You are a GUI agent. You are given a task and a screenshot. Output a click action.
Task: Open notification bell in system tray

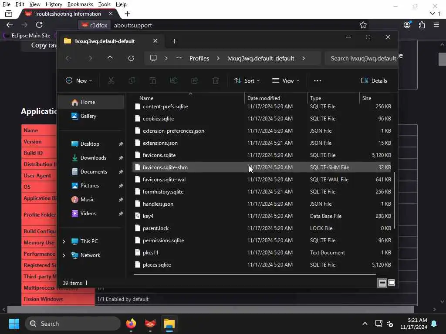point(434,324)
